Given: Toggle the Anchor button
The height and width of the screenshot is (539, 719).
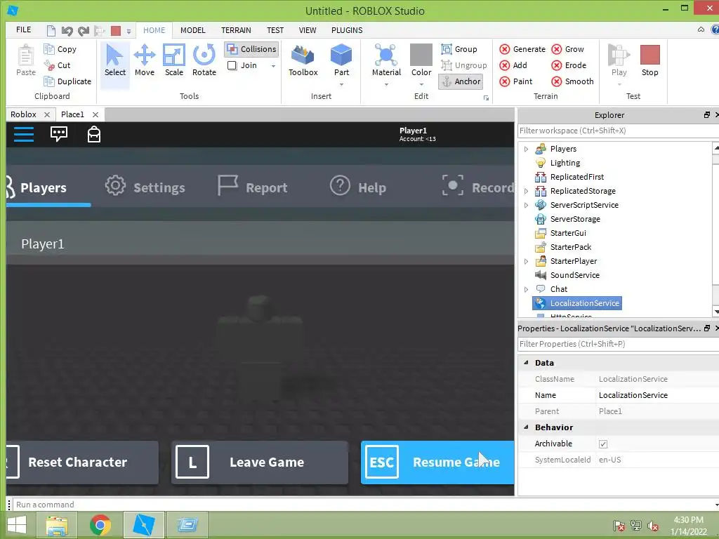Looking at the screenshot, I should click(x=461, y=81).
